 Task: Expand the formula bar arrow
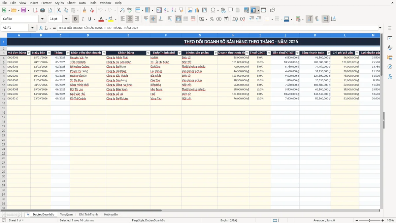pyautogui.click(x=380, y=28)
